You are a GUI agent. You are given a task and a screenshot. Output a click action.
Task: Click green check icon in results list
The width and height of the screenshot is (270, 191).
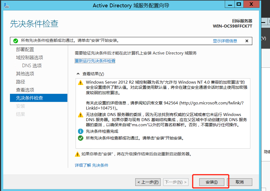80,138
